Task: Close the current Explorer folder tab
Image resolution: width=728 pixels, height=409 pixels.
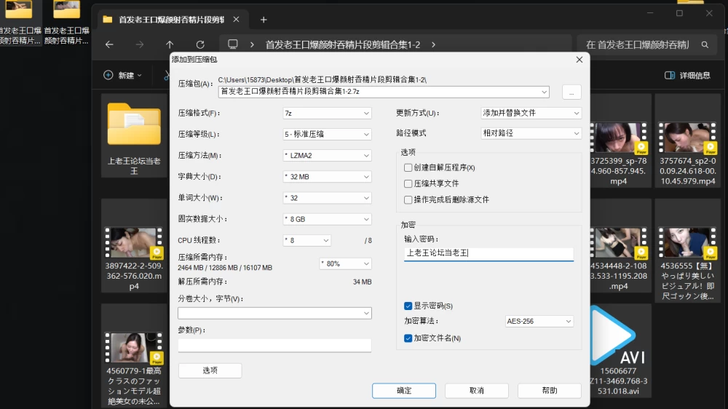Action: coord(236,20)
